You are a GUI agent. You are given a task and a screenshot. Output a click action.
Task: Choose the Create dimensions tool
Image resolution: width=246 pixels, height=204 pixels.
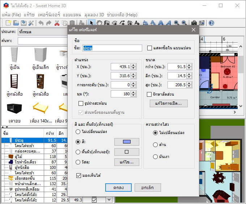click(130, 23)
